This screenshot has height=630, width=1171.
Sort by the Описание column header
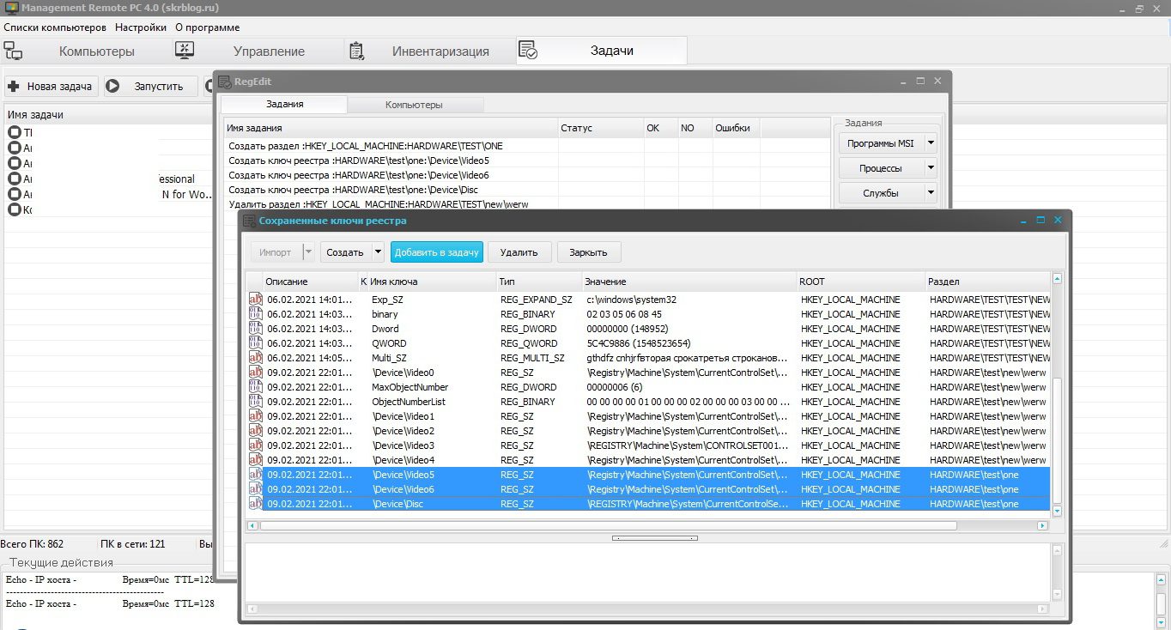[x=310, y=282]
